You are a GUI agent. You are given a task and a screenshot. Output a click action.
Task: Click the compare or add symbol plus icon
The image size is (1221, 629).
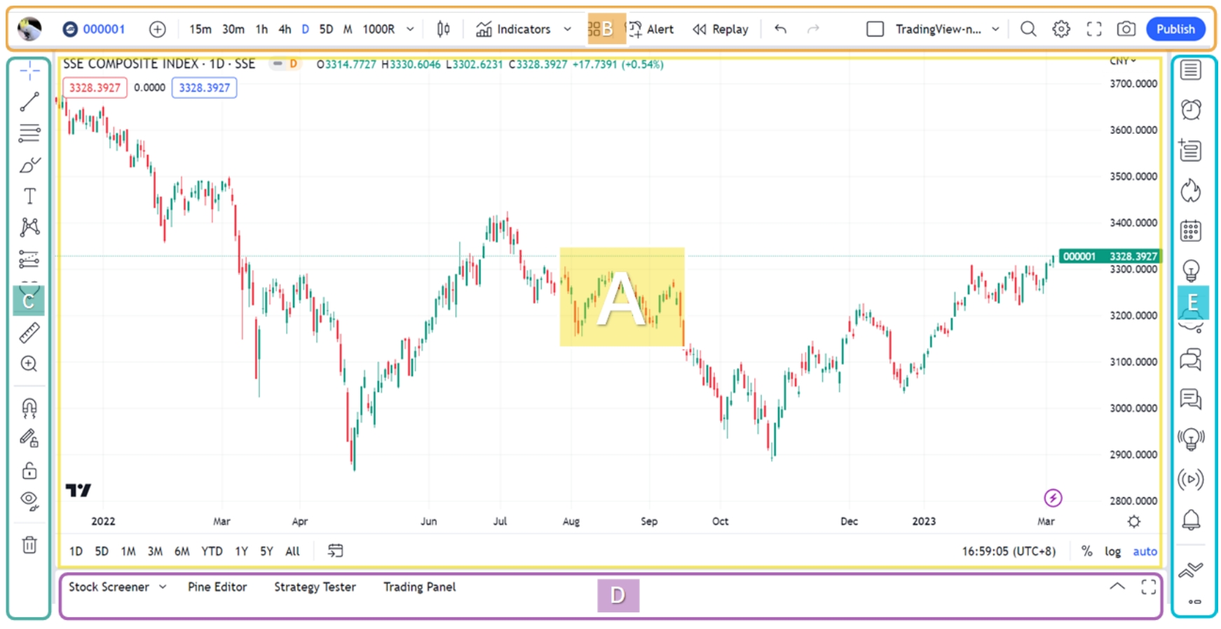[x=158, y=29]
